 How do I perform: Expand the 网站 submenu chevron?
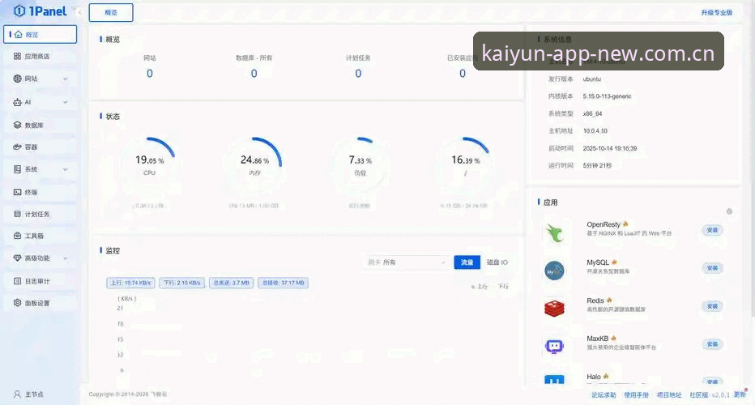pyautogui.click(x=66, y=79)
